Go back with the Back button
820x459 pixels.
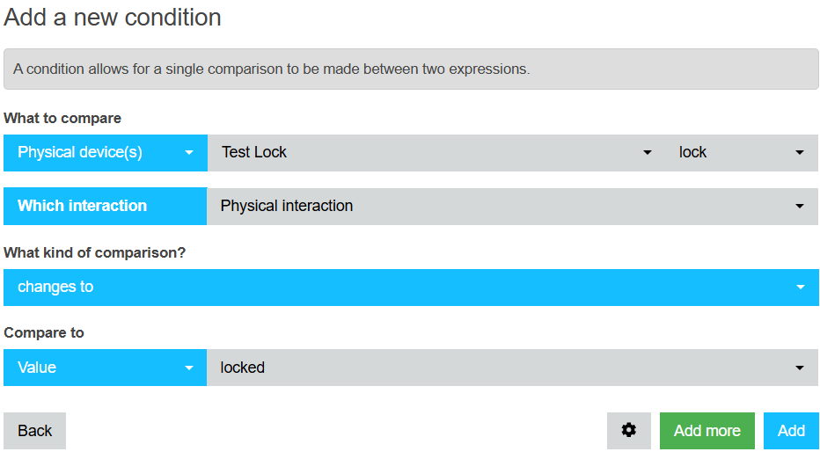tap(34, 430)
